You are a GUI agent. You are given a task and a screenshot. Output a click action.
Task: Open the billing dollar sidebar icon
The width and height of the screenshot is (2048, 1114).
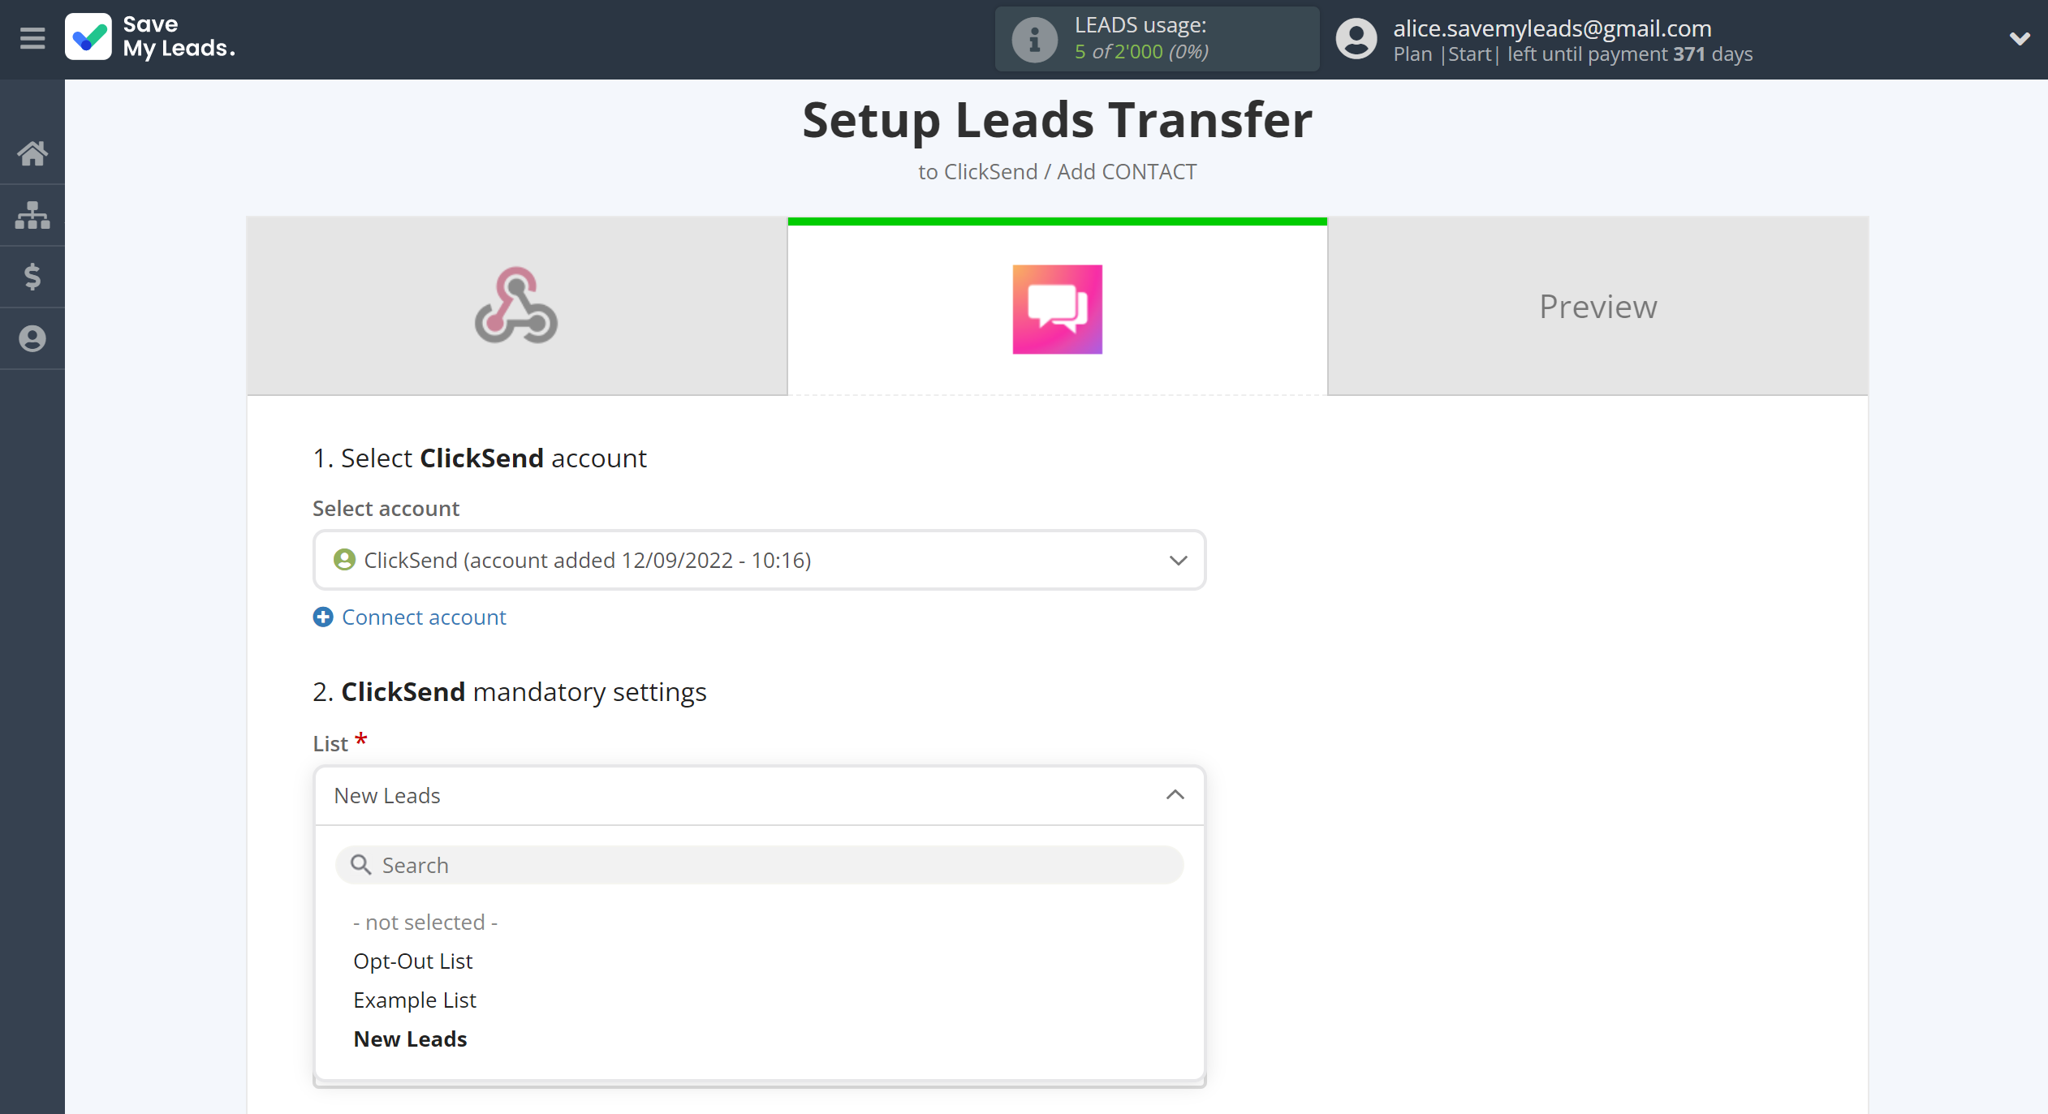click(x=32, y=277)
